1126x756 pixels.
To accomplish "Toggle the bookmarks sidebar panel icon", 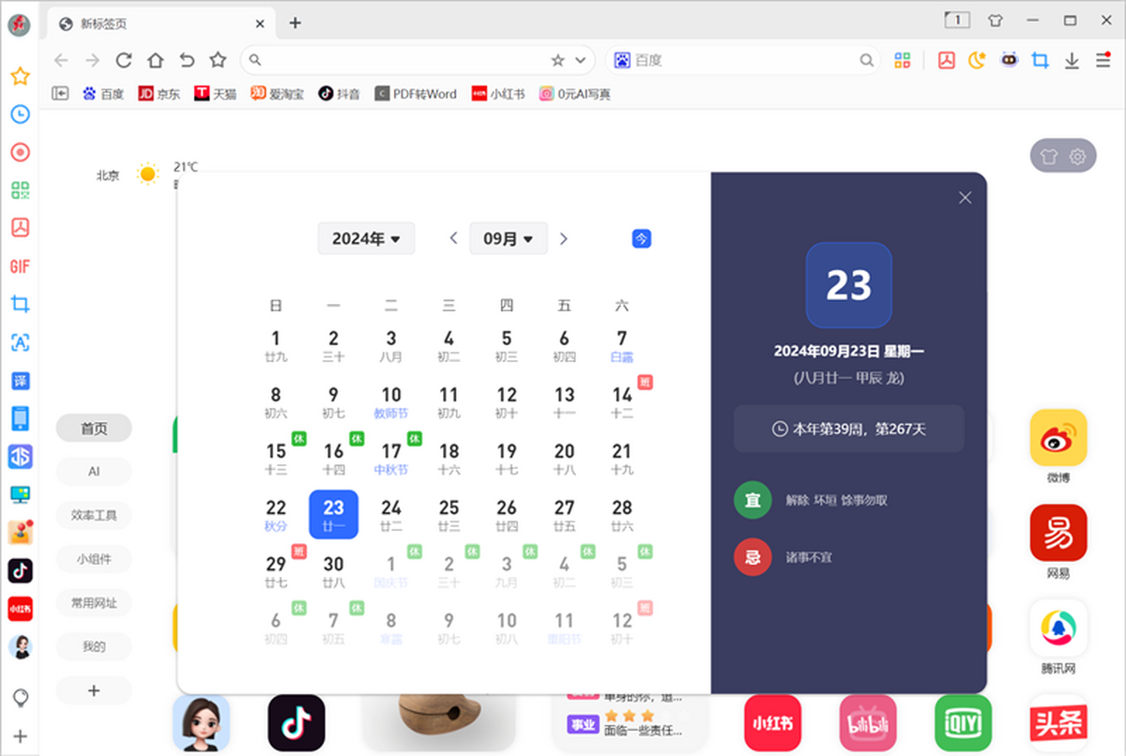I will pos(60,94).
